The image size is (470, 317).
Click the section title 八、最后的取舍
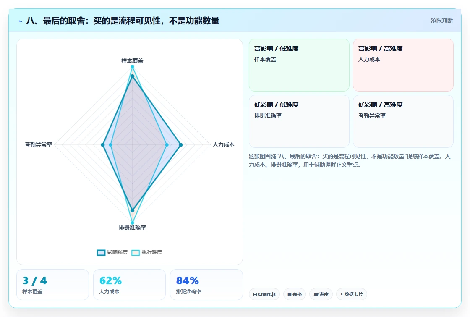[x=123, y=21]
